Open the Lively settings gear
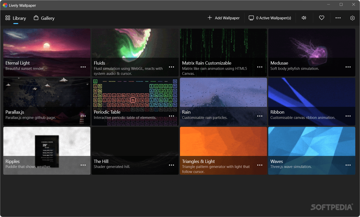Image resolution: width=360 pixels, height=217 pixels. point(352,18)
